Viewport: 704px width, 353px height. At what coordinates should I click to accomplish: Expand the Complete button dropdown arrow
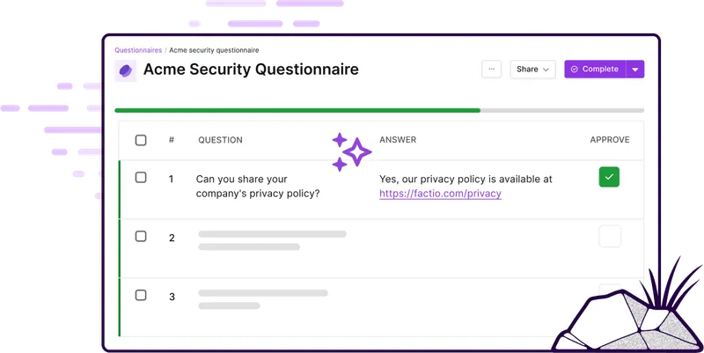pyautogui.click(x=635, y=70)
